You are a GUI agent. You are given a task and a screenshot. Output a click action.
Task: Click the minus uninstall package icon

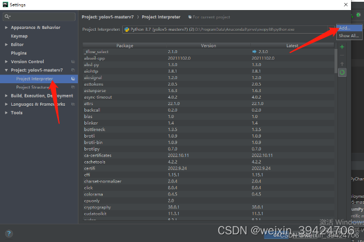pos(342,55)
